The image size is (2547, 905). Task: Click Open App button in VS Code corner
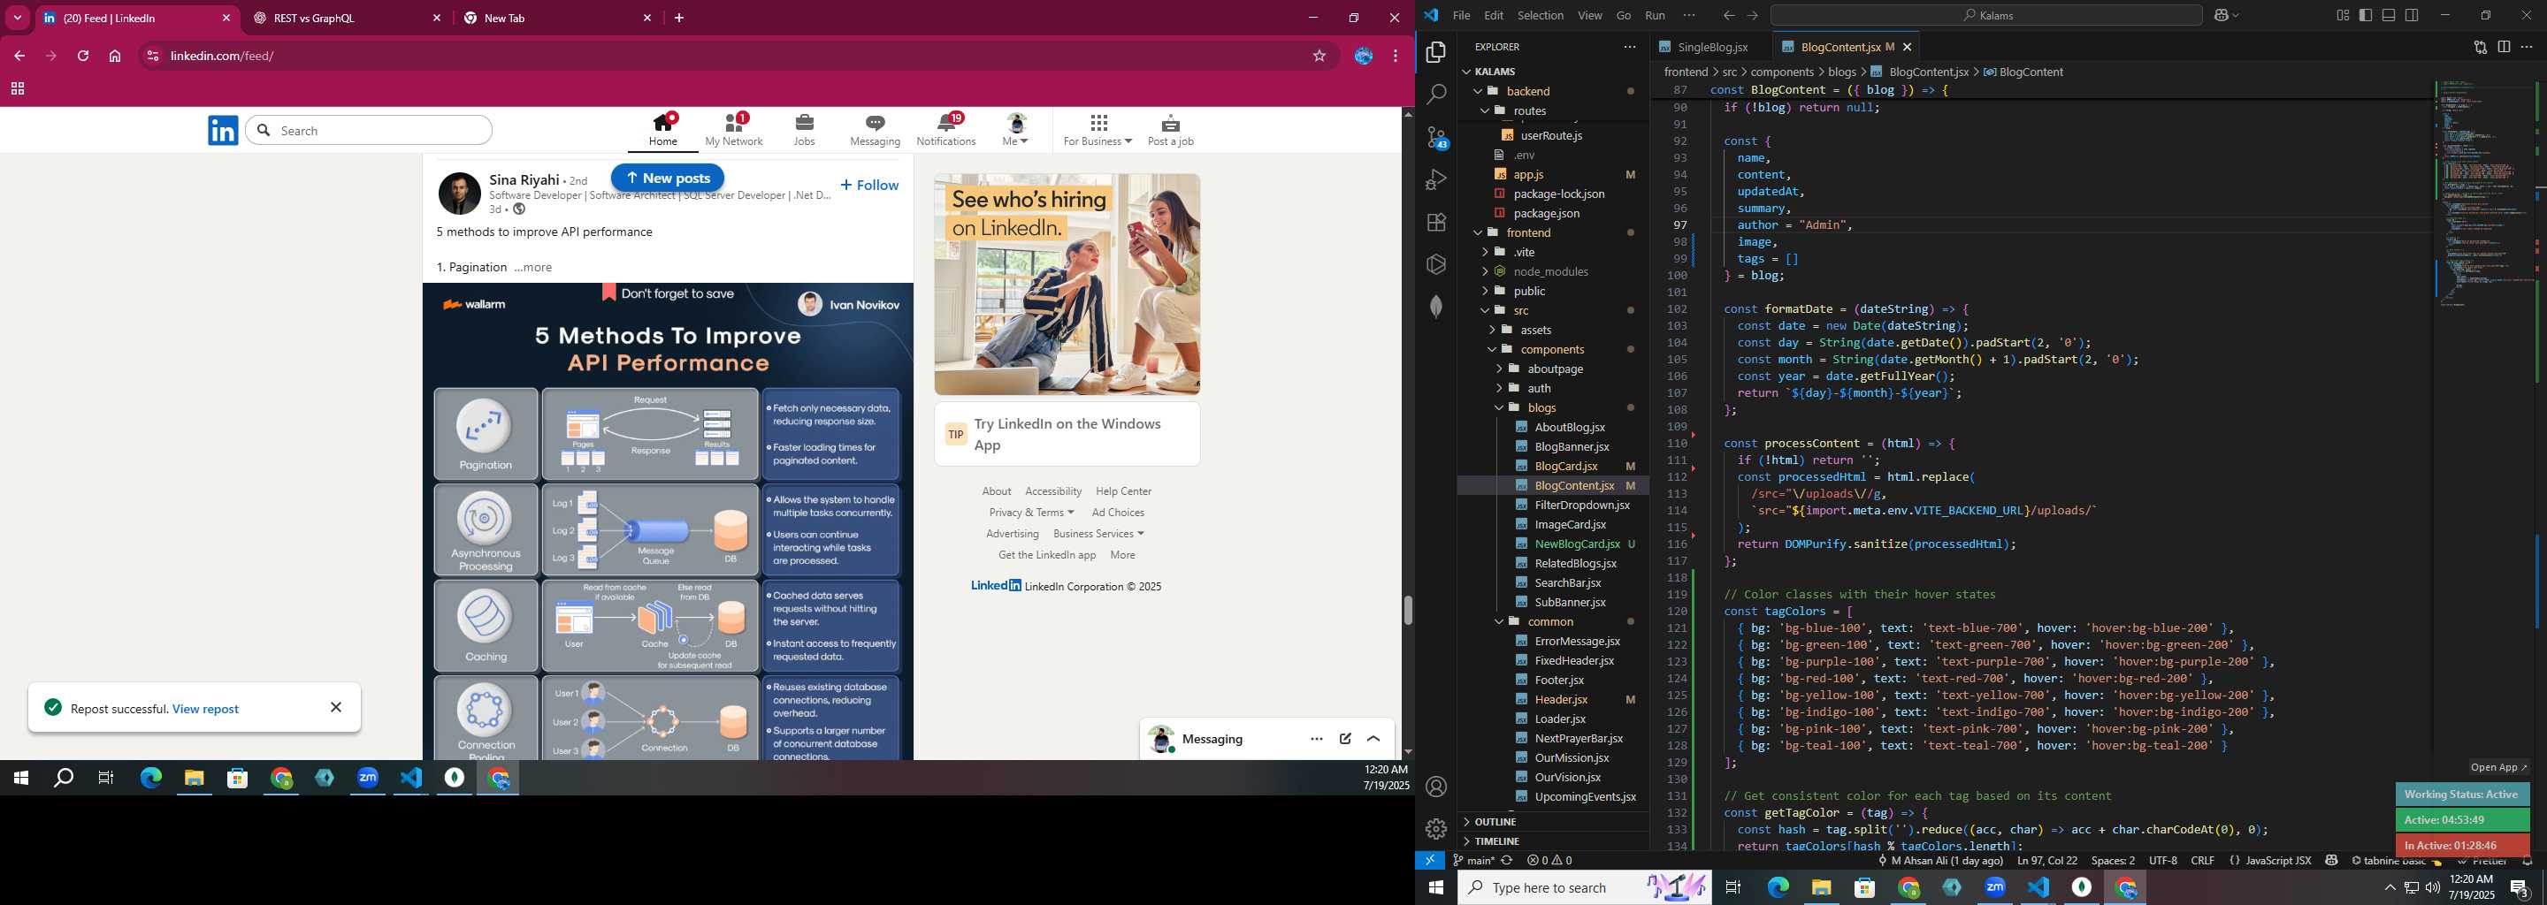click(2497, 766)
